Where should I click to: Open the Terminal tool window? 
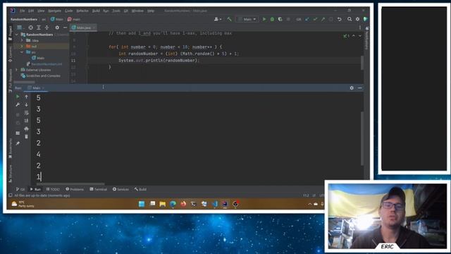(x=99, y=190)
